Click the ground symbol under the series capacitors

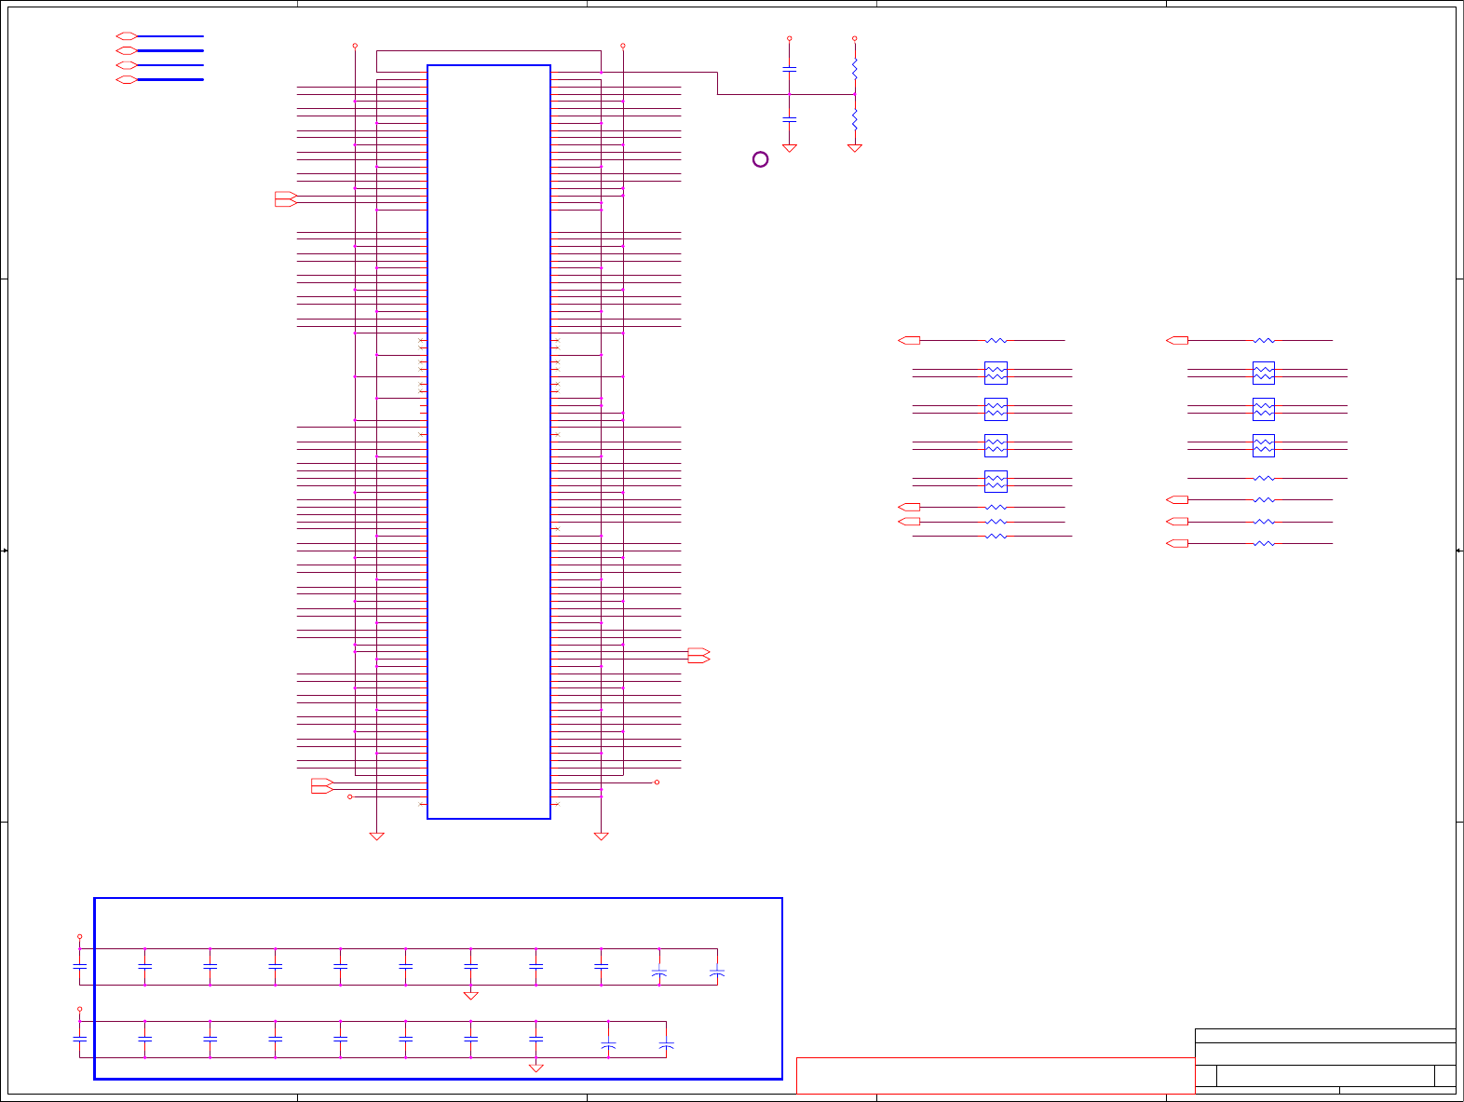[x=790, y=148]
